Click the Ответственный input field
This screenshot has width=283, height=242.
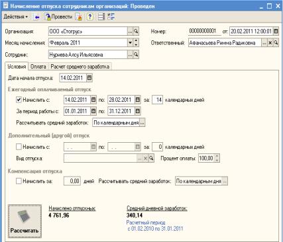point(225,42)
